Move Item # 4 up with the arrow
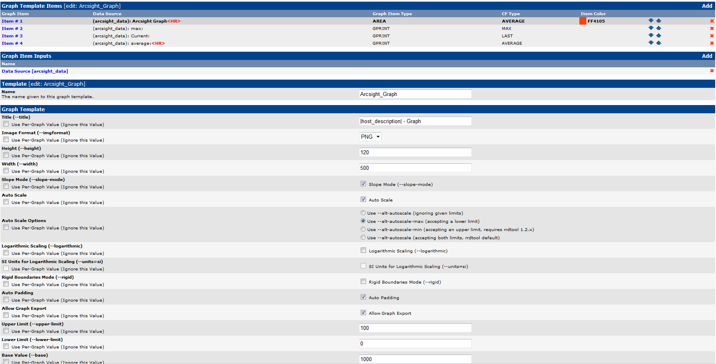Screen dimensions: 716x364 tap(659, 43)
